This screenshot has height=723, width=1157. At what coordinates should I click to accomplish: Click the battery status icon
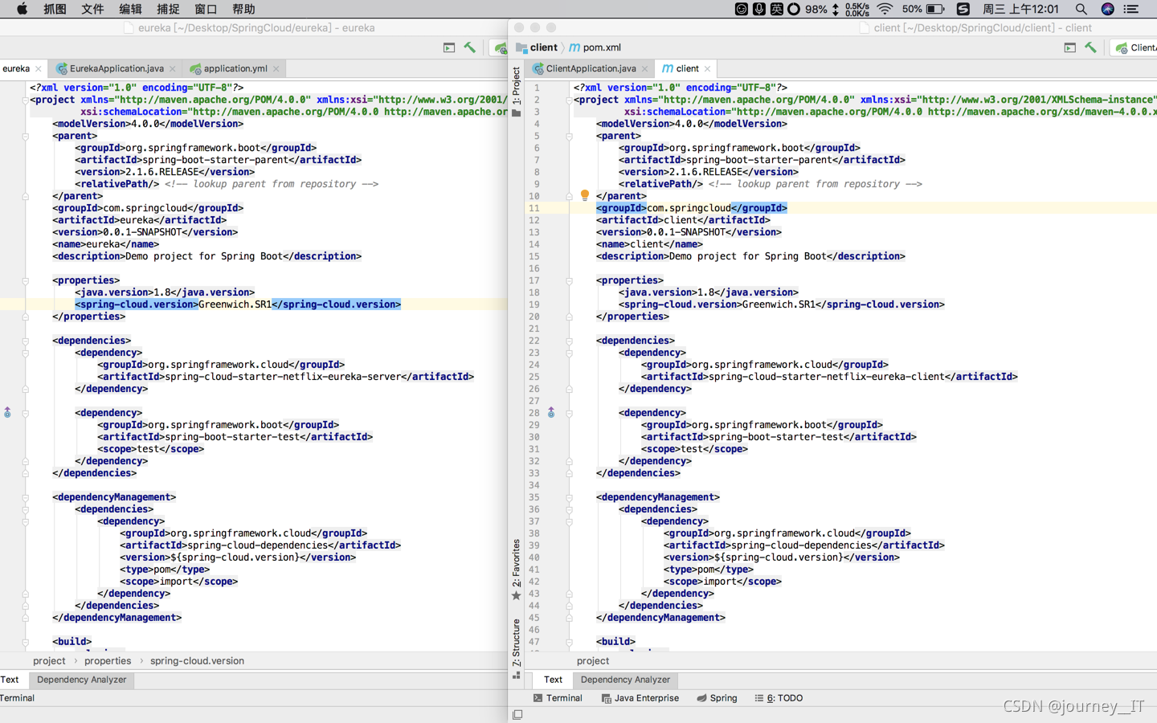(935, 9)
